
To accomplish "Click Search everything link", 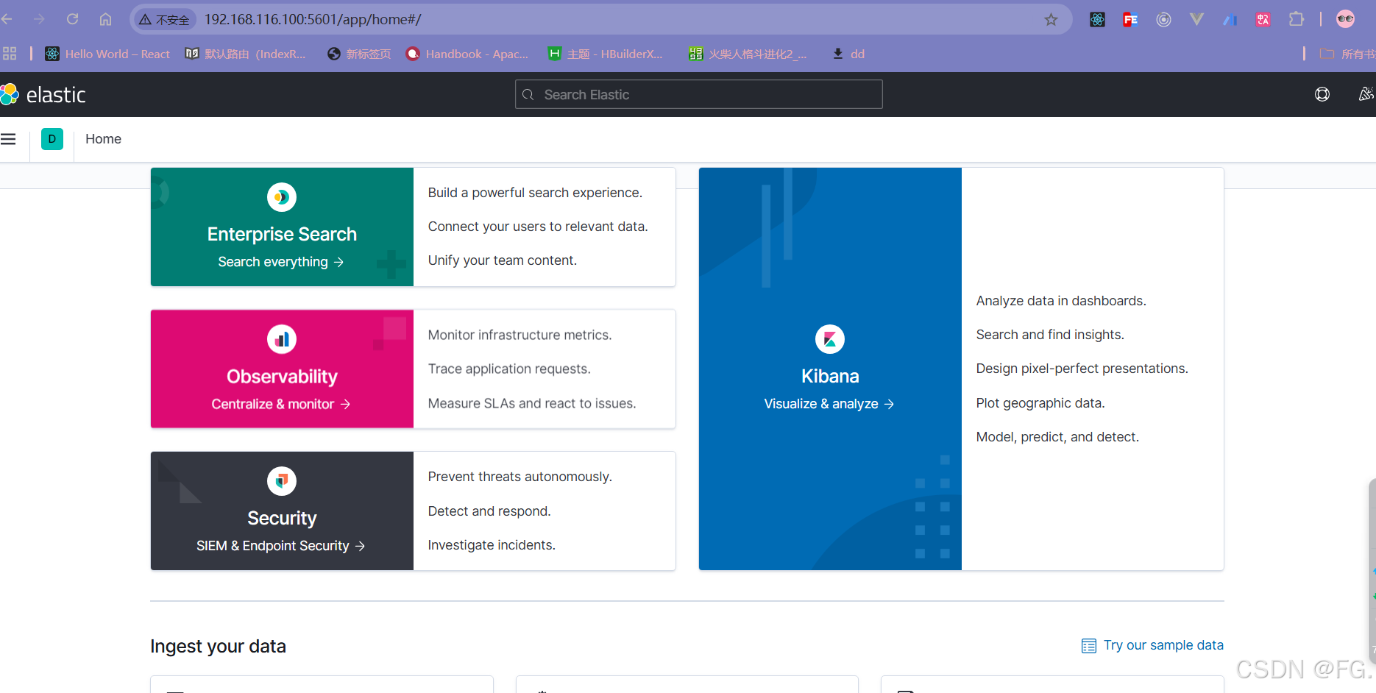I will point(281,262).
